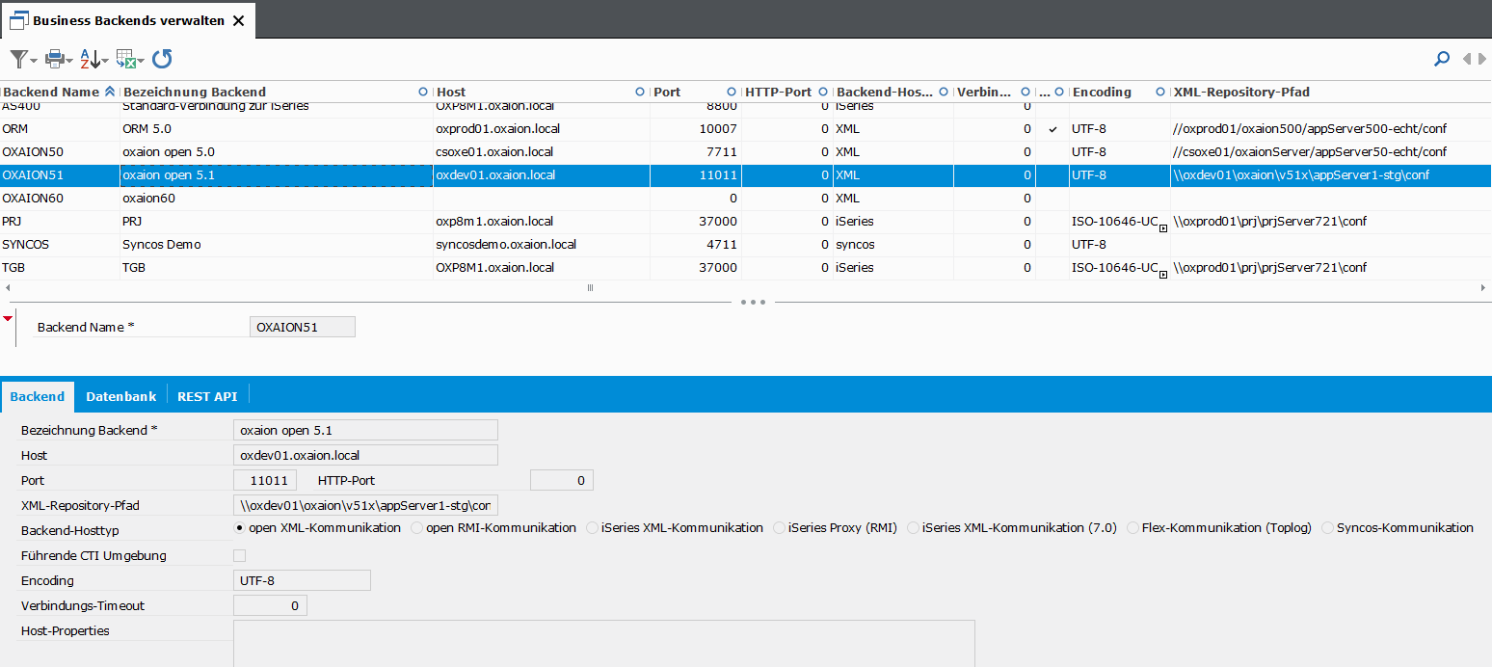Click the Host field oxdev01.oxaion.local
This screenshot has height=667, width=1492.
pos(365,455)
